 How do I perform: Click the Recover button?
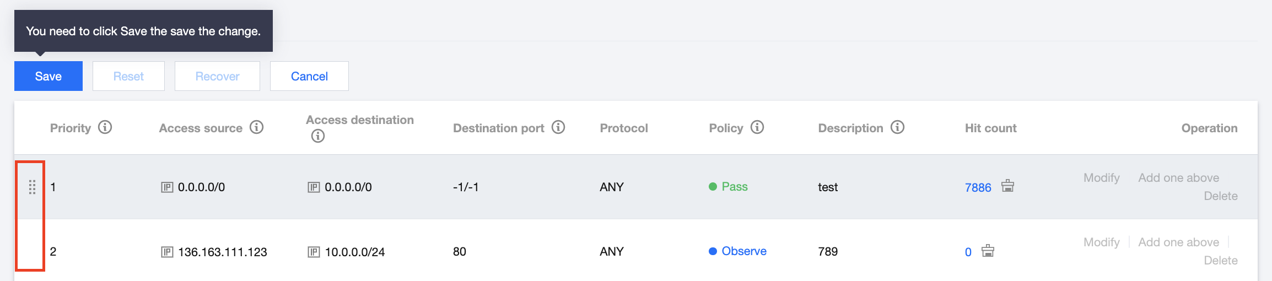(217, 76)
